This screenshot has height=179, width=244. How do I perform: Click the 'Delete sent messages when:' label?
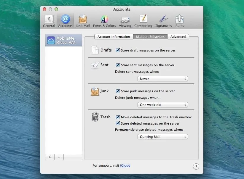coord(137,72)
